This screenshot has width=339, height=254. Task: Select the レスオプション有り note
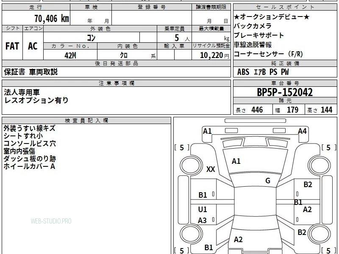click(36, 100)
